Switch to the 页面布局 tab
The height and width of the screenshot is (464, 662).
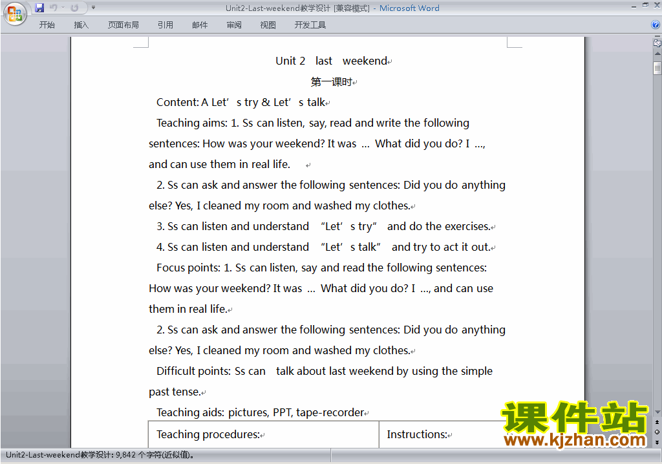coord(123,25)
